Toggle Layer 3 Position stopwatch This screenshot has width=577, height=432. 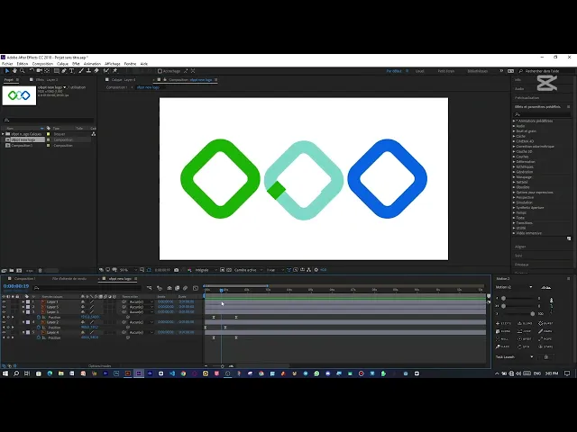pyautogui.click(x=39, y=317)
